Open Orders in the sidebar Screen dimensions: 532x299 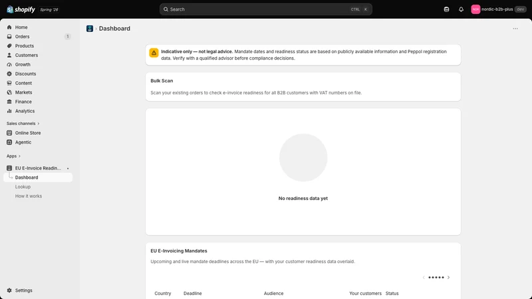pyautogui.click(x=38, y=37)
